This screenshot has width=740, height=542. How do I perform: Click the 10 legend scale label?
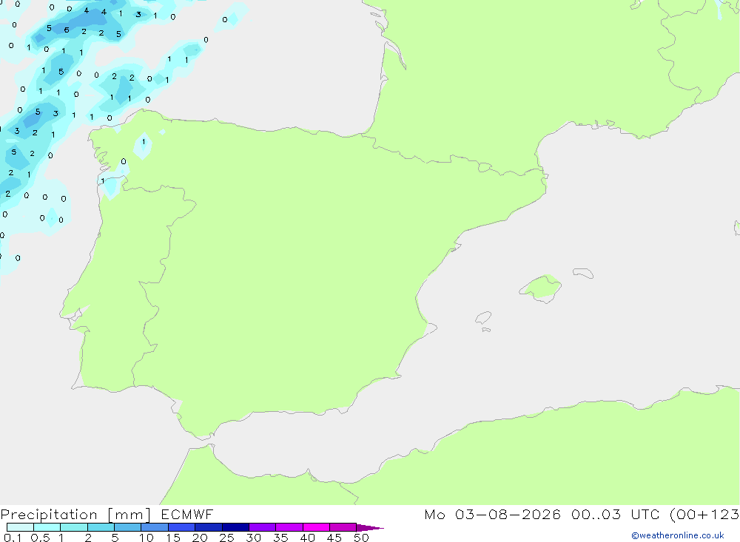point(147,538)
